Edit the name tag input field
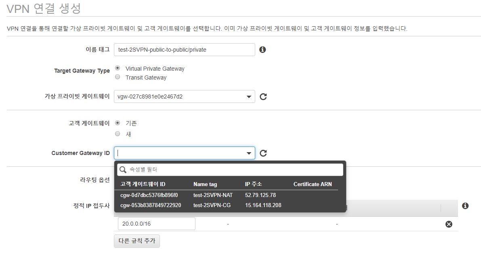Viewport: 481px width, 264px height. click(184, 50)
